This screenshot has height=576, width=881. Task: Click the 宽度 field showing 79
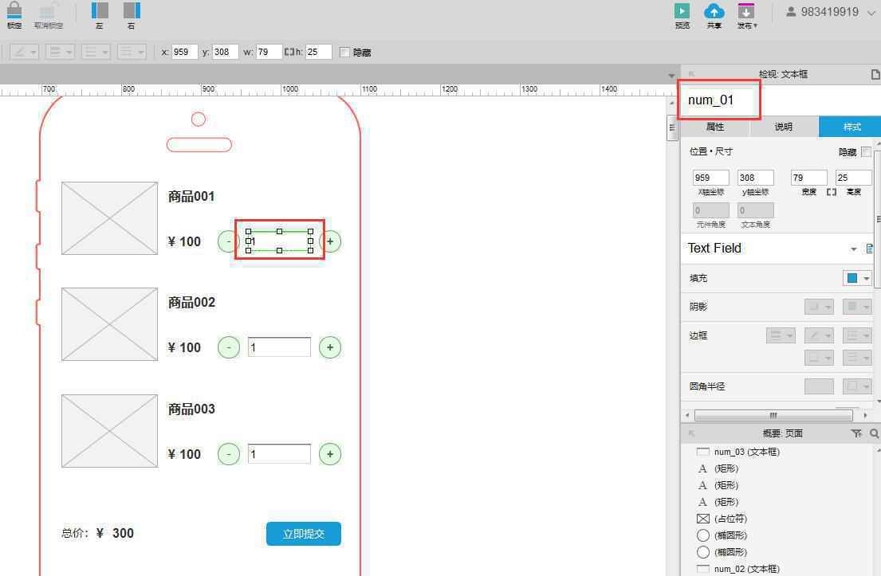pos(809,178)
